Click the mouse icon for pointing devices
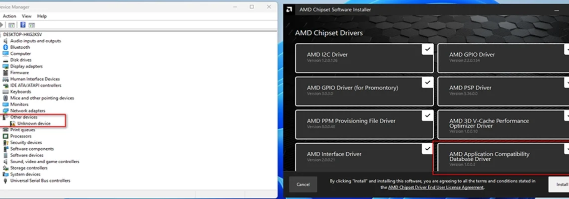 point(5,98)
